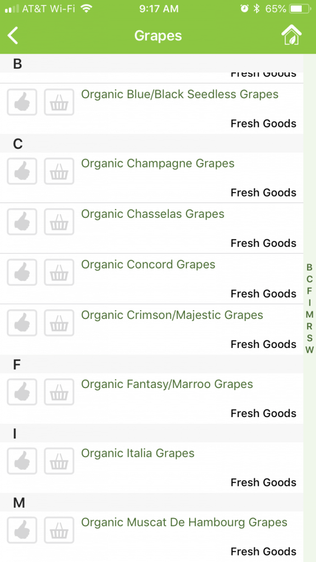The image size is (316, 562).
Task: Add Organic Muscat De Hambourg to basket
Action: click(x=59, y=531)
